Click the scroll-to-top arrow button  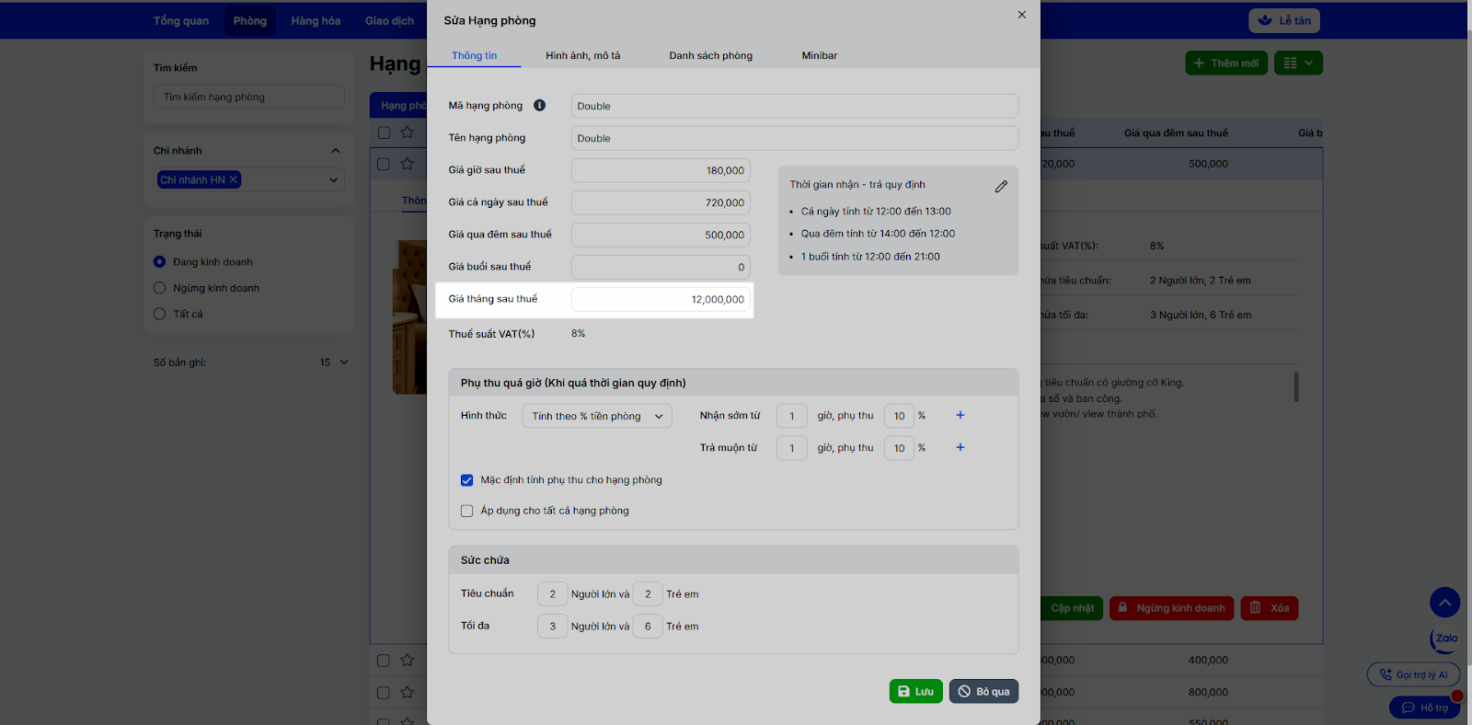pyautogui.click(x=1444, y=603)
